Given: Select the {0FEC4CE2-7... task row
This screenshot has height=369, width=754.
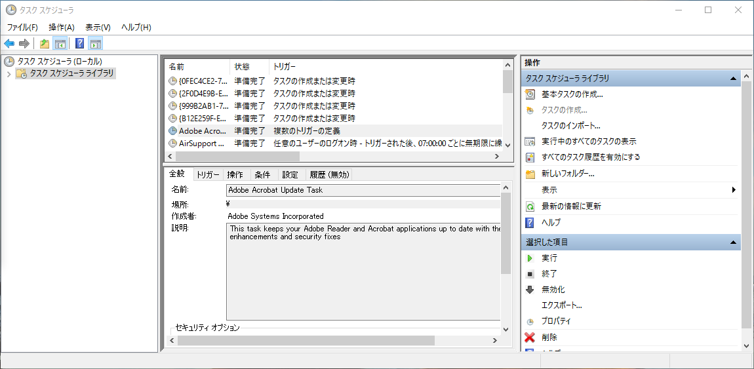Looking at the screenshot, I should tap(334, 81).
